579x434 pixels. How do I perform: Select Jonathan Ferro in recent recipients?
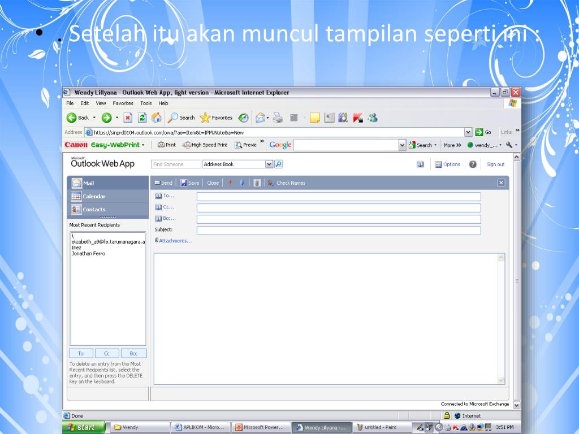(x=88, y=254)
